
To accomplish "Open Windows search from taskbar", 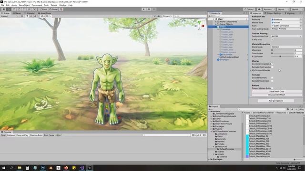I will [x=11, y=168].
